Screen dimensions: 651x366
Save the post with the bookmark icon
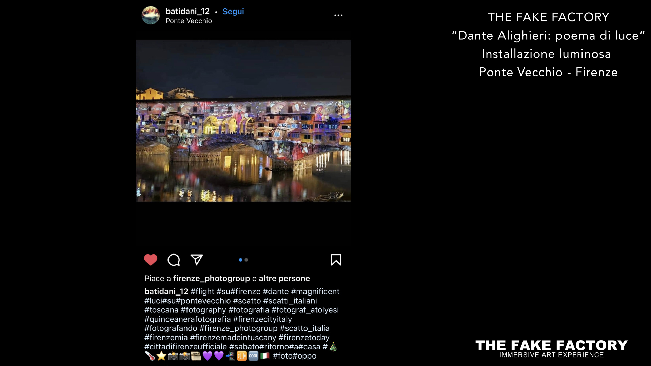point(336,260)
